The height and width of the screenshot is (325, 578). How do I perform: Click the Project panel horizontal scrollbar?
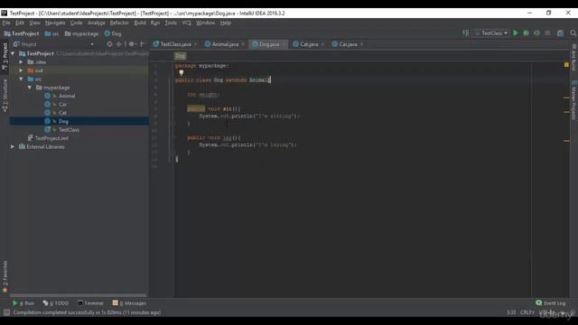pyautogui.click(x=78, y=295)
